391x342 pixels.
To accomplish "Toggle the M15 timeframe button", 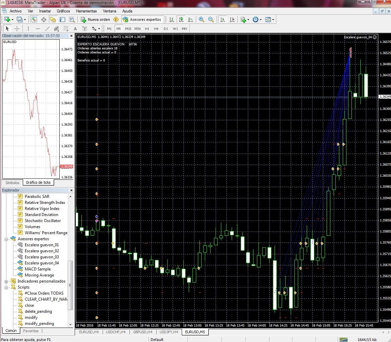I will click(x=128, y=29).
